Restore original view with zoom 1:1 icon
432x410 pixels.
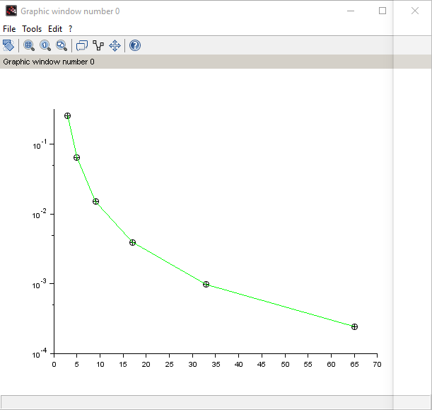click(x=45, y=45)
